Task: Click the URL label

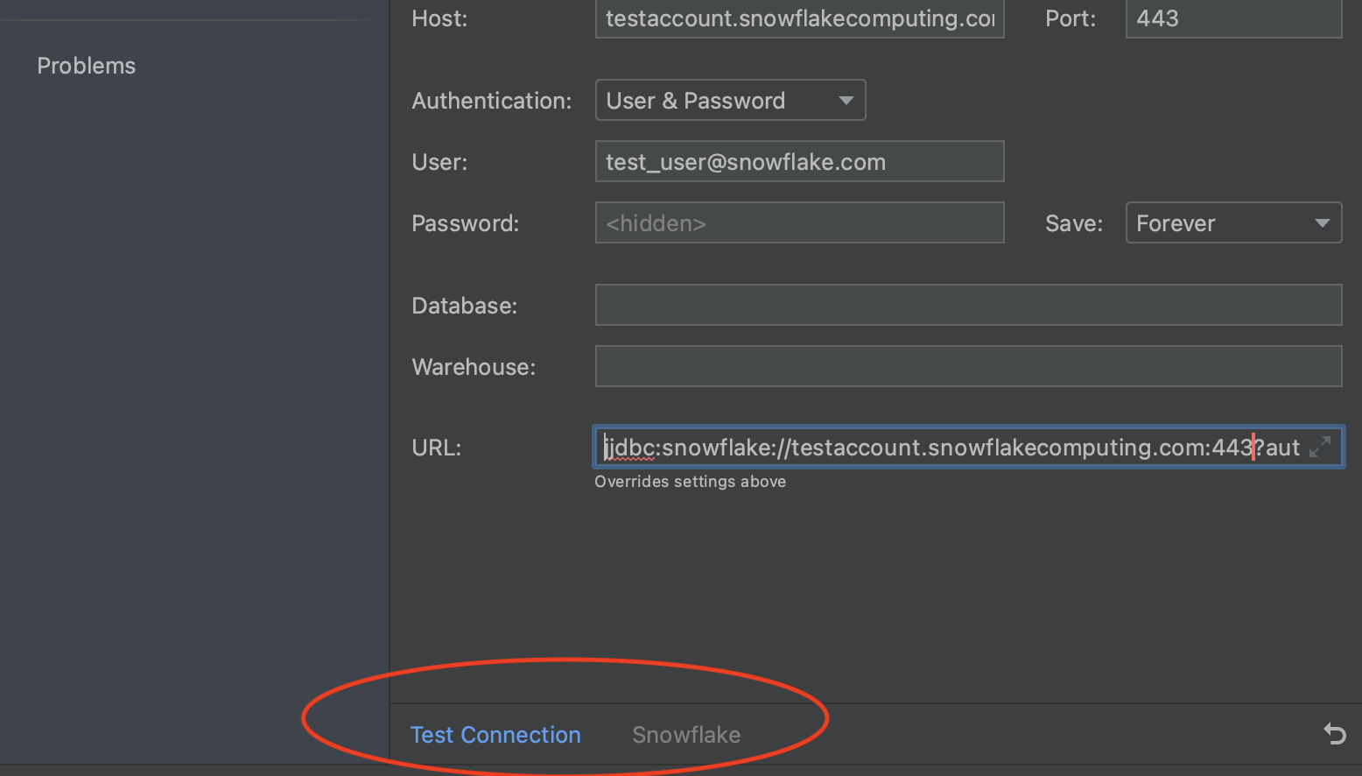Action: coord(437,448)
